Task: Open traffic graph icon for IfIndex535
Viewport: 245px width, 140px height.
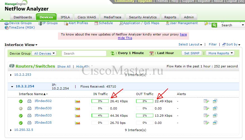Action: [77, 123]
